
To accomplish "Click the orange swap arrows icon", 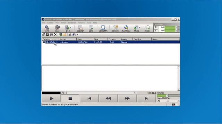I will click(x=65, y=34).
